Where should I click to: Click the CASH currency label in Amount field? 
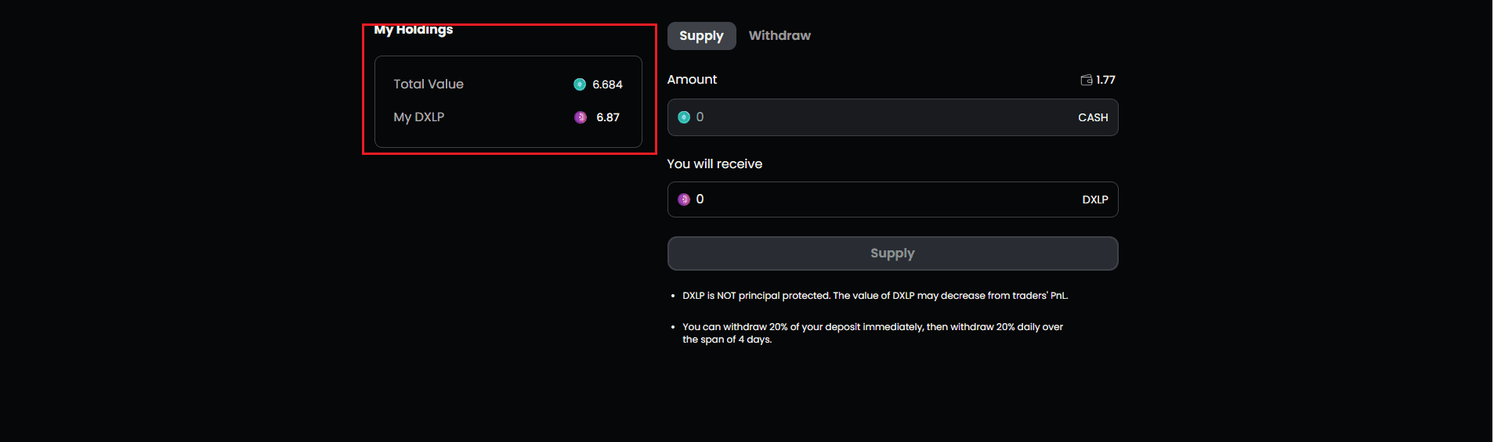1093,117
